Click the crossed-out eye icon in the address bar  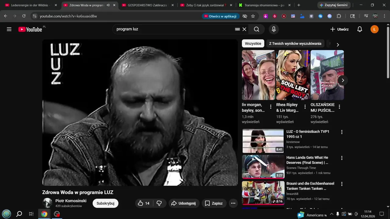click(245, 16)
